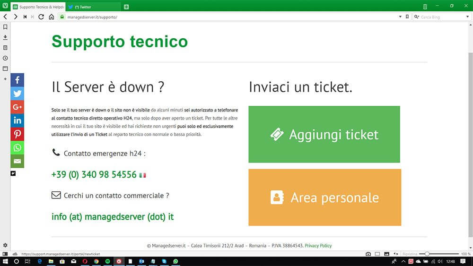
Task: Share the page on LinkedIn
Action: (17, 120)
